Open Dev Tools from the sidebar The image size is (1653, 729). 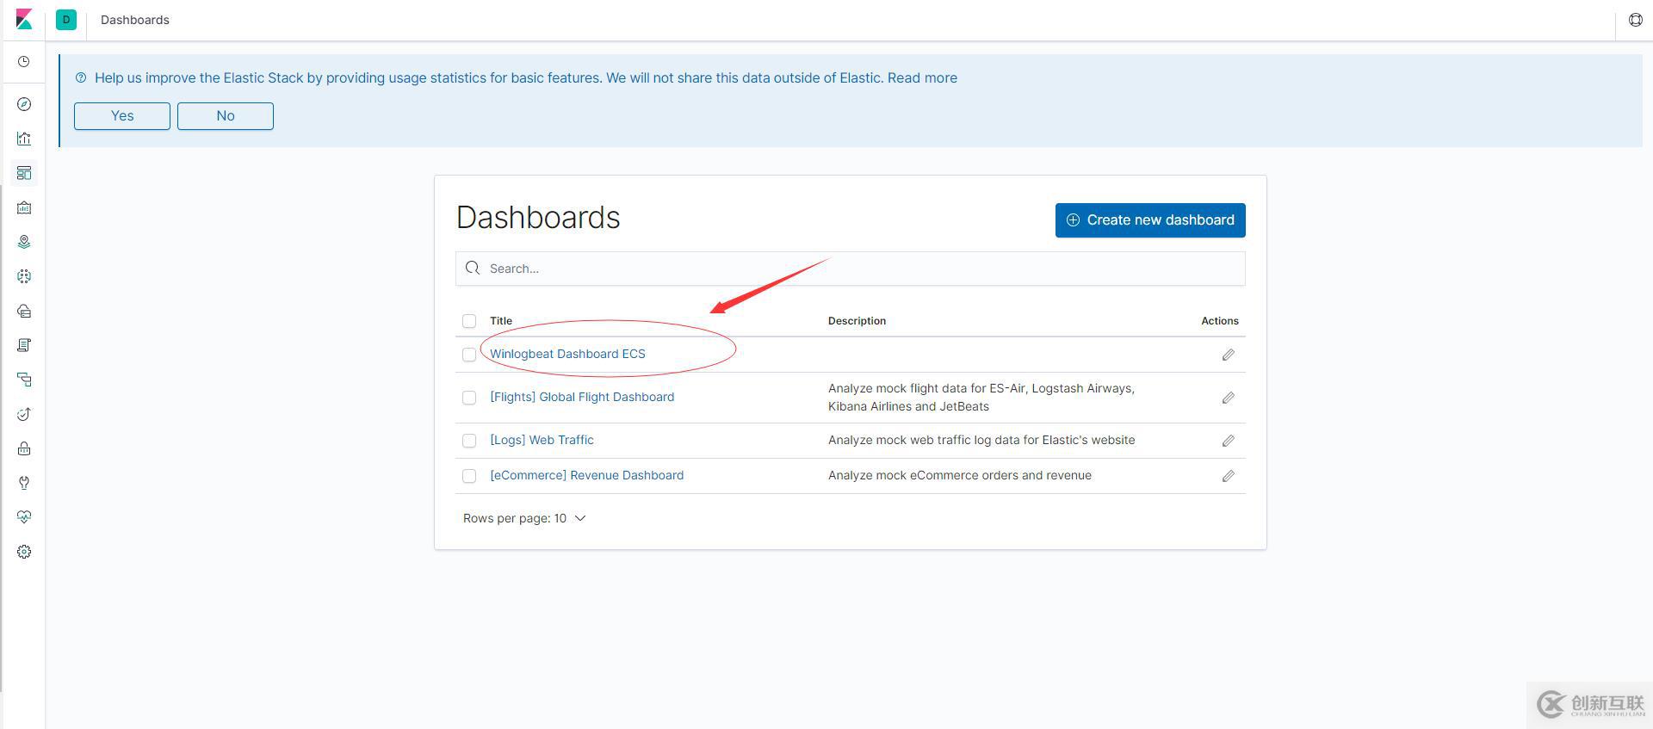24,483
